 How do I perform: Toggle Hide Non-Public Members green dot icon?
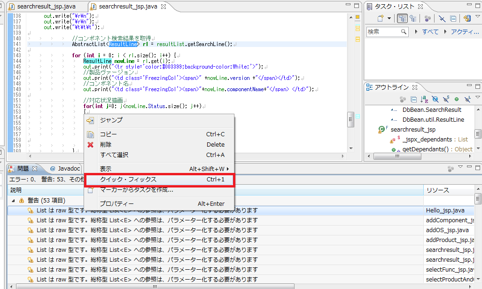(x=457, y=99)
